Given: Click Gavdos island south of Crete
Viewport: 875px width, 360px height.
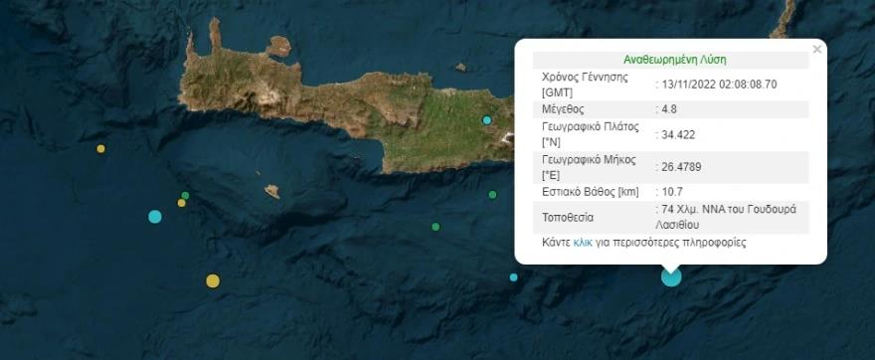Looking at the screenshot, I should click(x=272, y=192).
